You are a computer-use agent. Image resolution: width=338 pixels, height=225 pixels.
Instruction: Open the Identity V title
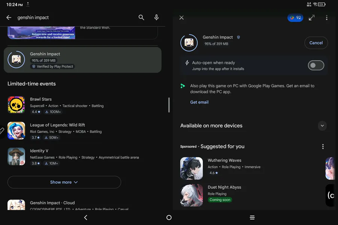click(x=39, y=151)
